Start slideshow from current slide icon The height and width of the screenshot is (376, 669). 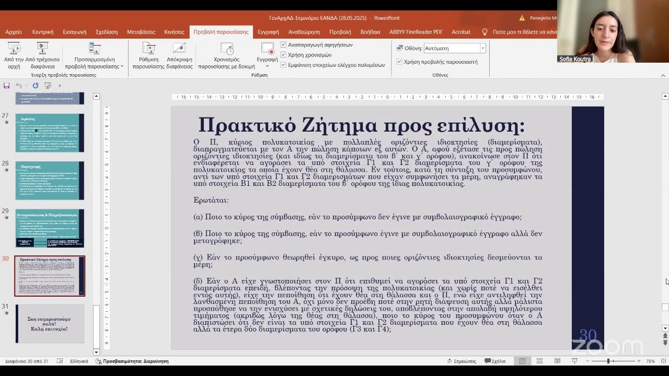point(42,49)
